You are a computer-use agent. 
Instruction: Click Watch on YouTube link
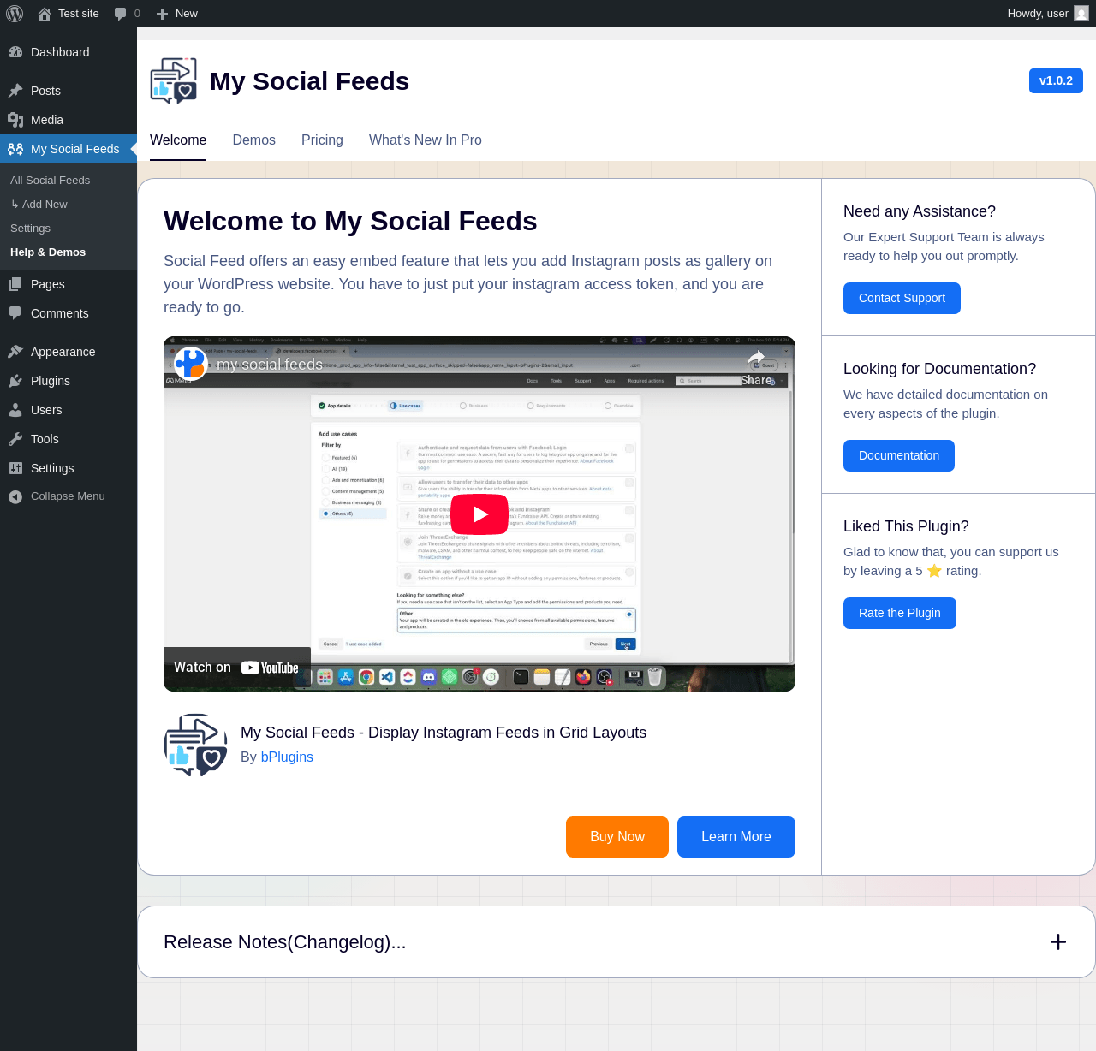tap(236, 668)
